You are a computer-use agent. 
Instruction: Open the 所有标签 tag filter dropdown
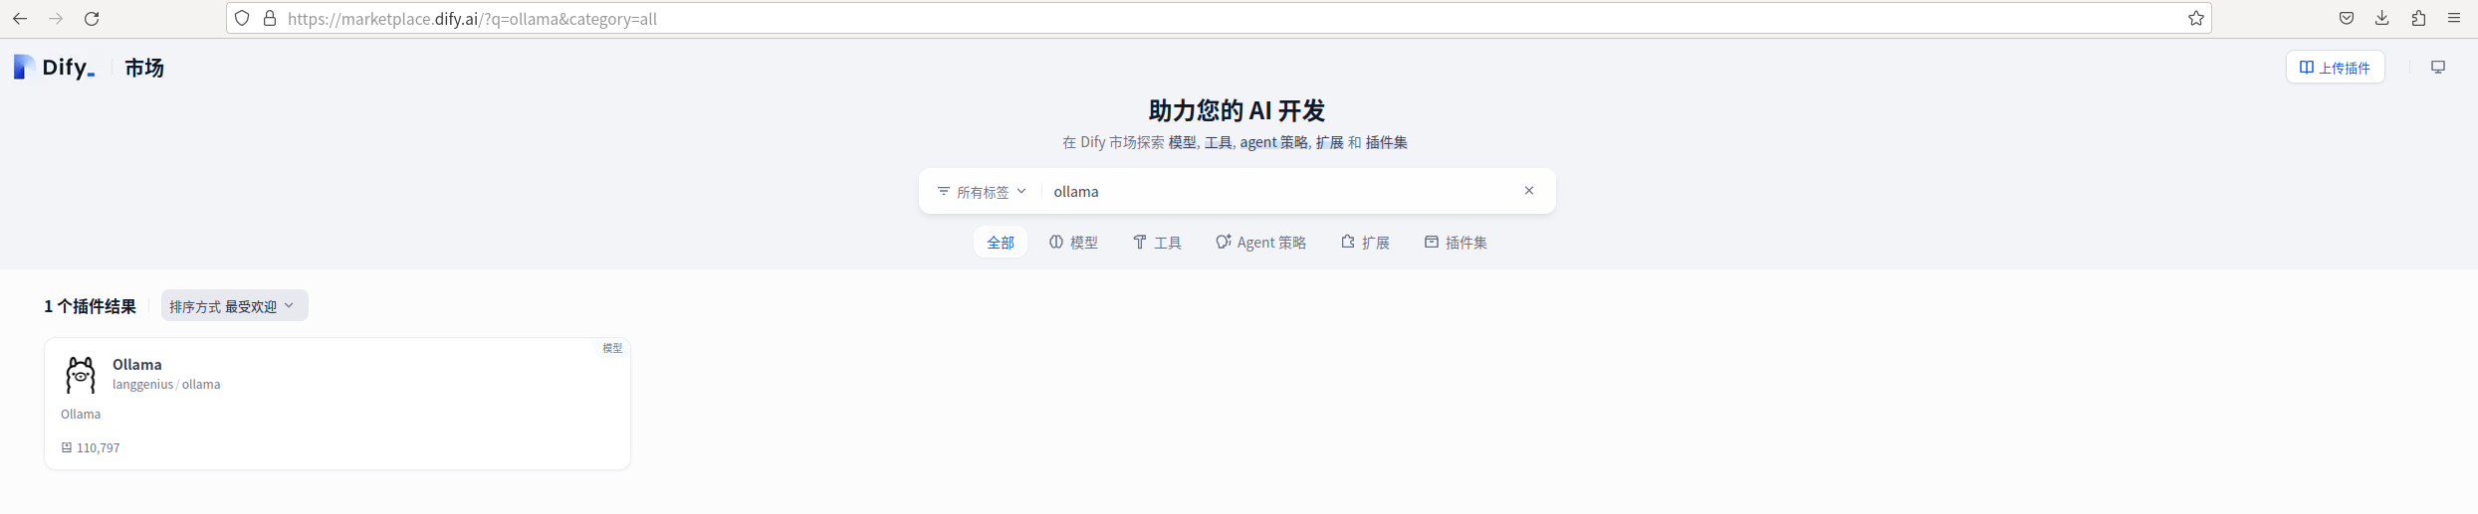pyautogui.click(x=982, y=191)
